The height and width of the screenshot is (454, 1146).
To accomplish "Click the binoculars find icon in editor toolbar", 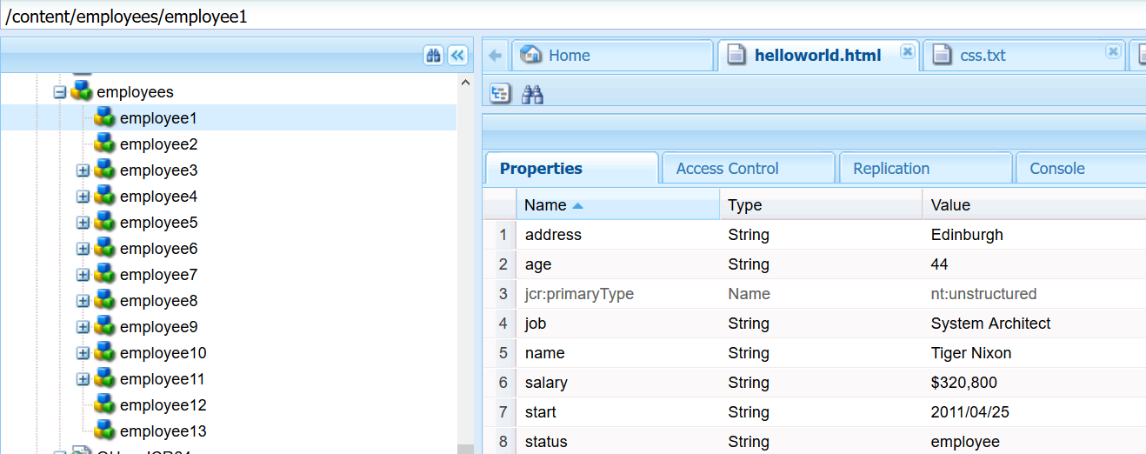I will [532, 94].
